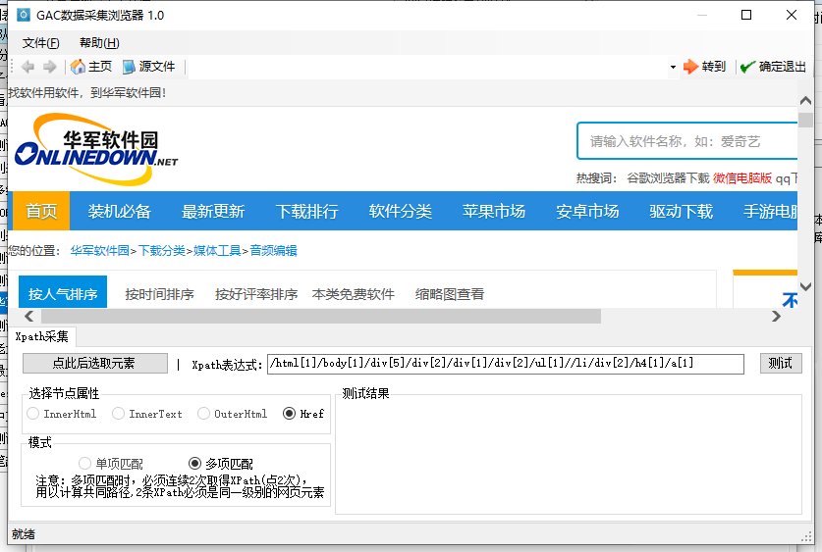Click the GAC application icon in title bar
Screen dimensions: 822x552
tap(24, 15)
